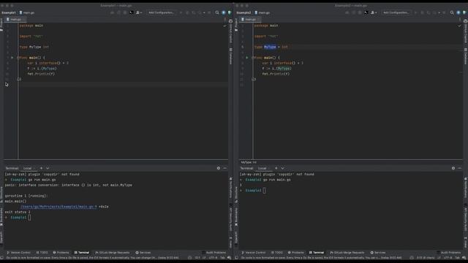Click the terminal icon in Example2 toolbar
The width and height of the screenshot is (468, 263).
[366, 12]
